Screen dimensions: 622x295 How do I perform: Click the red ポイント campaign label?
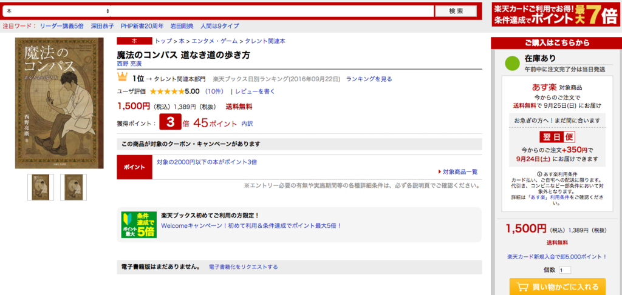coord(134,167)
